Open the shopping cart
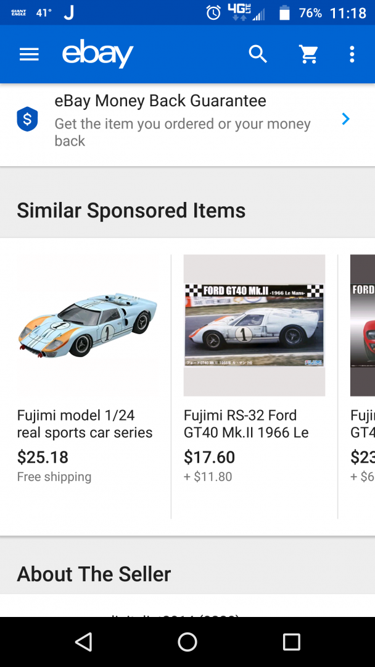The image size is (375, 667). click(308, 54)
